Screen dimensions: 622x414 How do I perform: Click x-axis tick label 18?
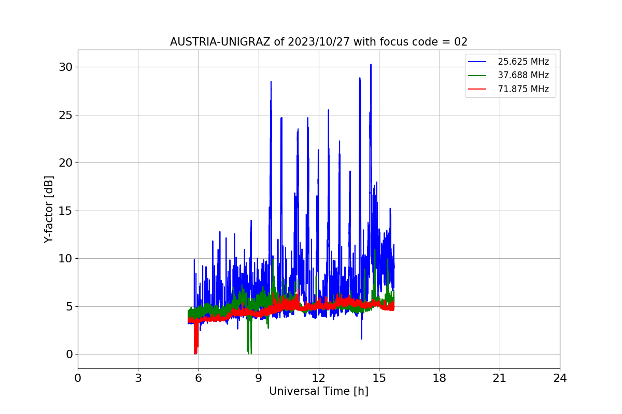(x=439, y=378)
